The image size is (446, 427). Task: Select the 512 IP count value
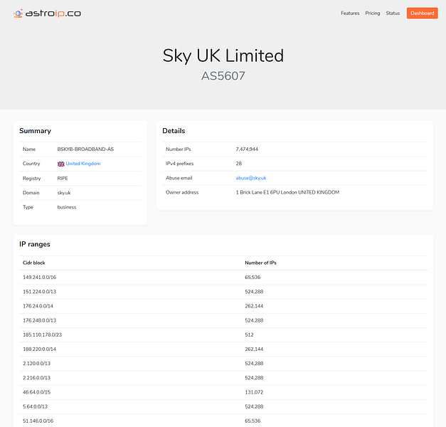click(249, 334)
